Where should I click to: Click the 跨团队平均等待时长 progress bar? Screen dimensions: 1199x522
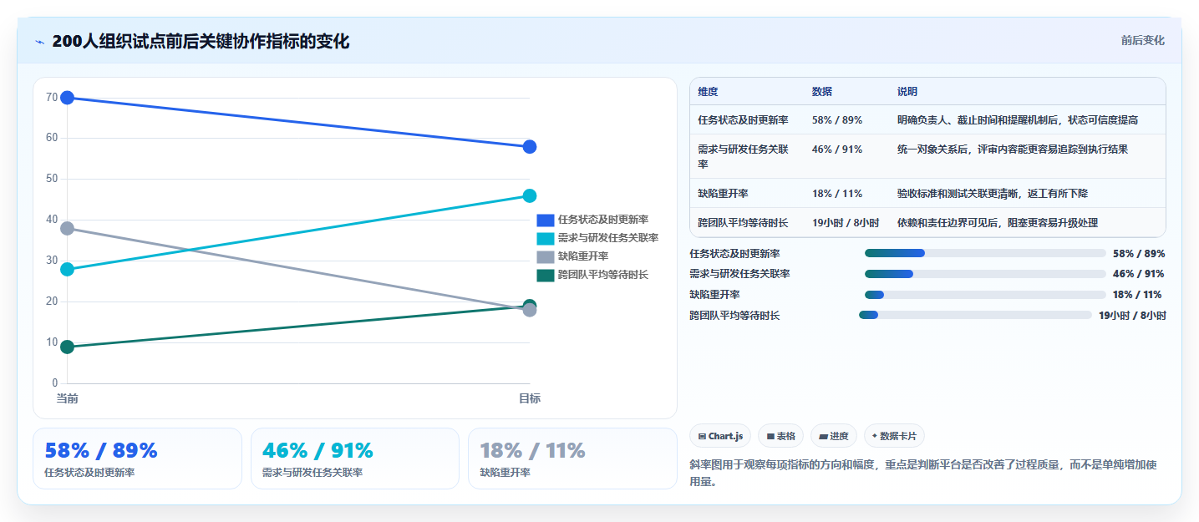(x=975, y=315)
